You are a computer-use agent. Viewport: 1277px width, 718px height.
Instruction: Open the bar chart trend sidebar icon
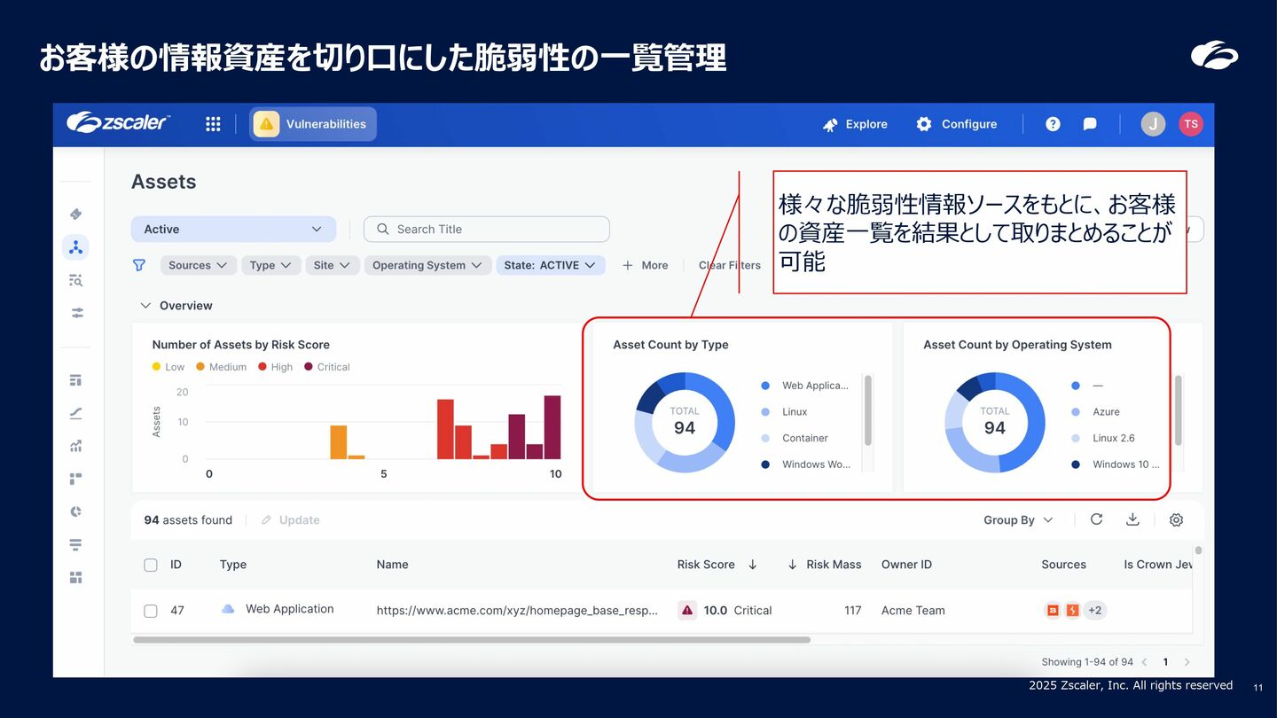76,446
